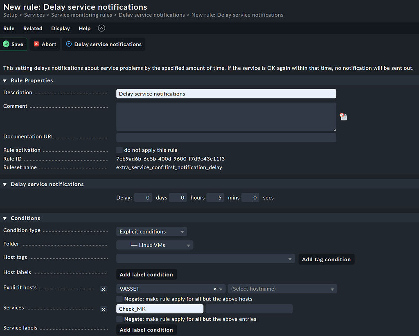Click the green checkmark Save icon
419x336 pixels.
pyautogui.click(x=5, y=44)
